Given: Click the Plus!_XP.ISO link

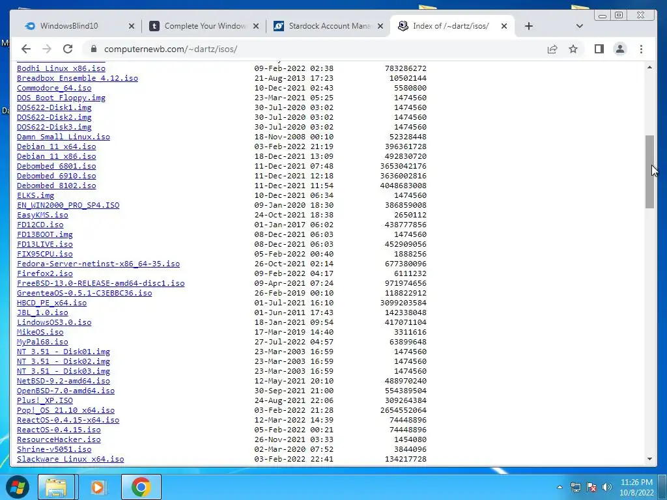Looking at the screenshot, I should click(45, 400).
